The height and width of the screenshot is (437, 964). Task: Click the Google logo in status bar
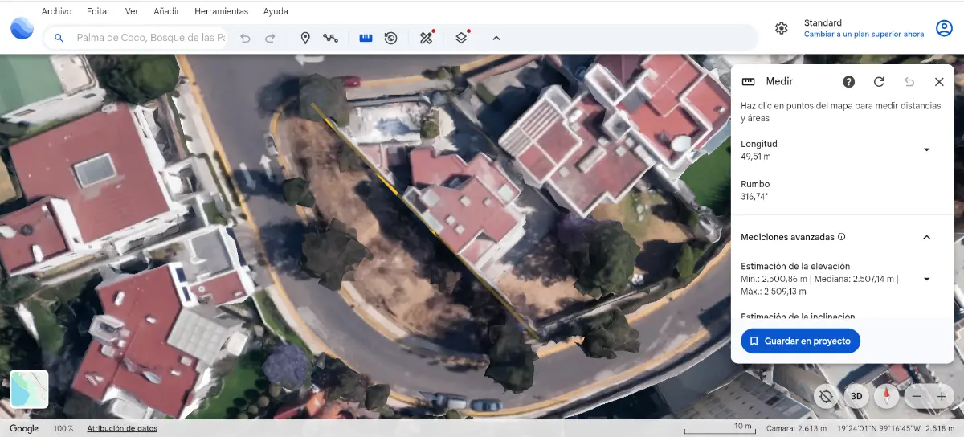pyautogui.click(x=24, y=428)
